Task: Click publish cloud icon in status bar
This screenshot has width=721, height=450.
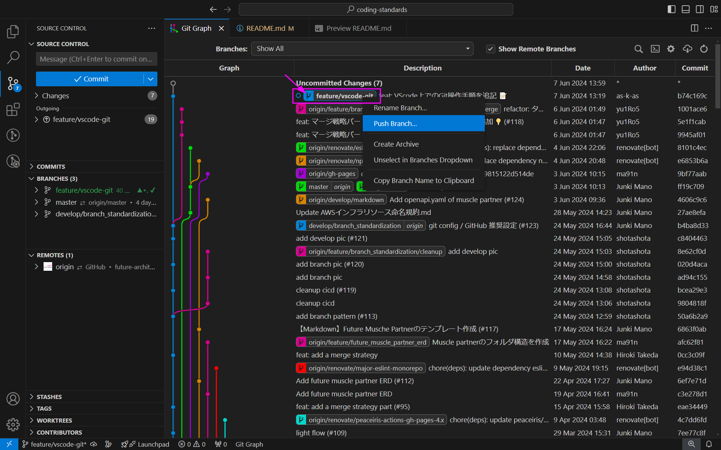Action: pyautogui.click(x=94, y=444)
